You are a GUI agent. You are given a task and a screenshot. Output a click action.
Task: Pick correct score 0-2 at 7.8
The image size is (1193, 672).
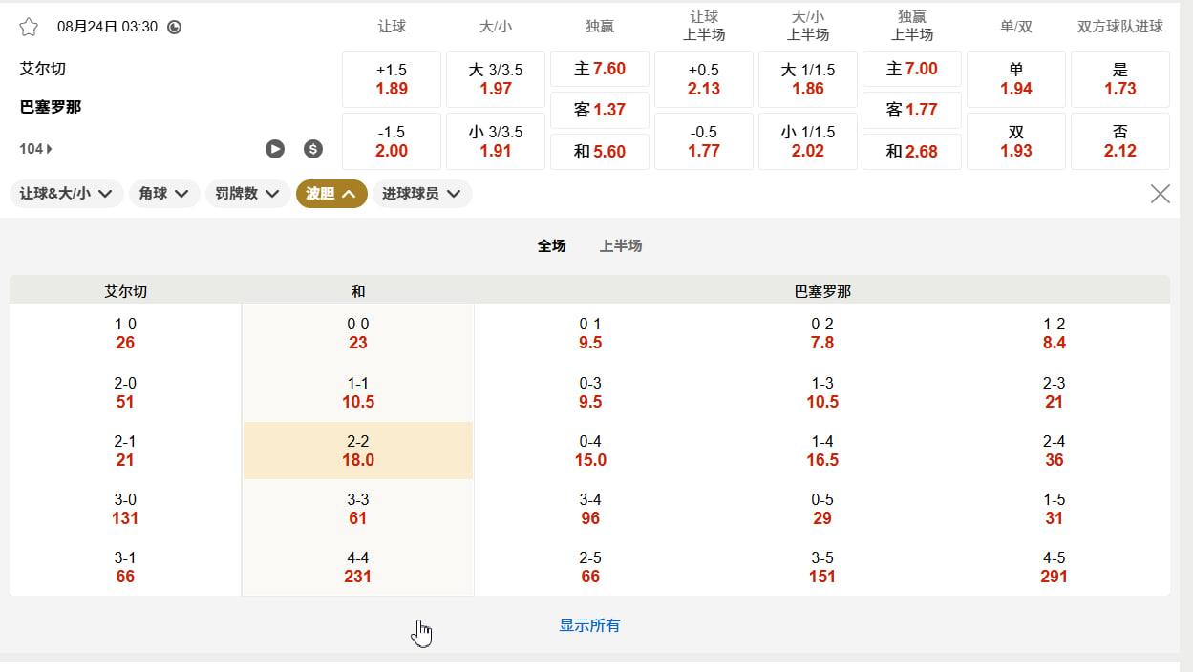click(822, 333)
